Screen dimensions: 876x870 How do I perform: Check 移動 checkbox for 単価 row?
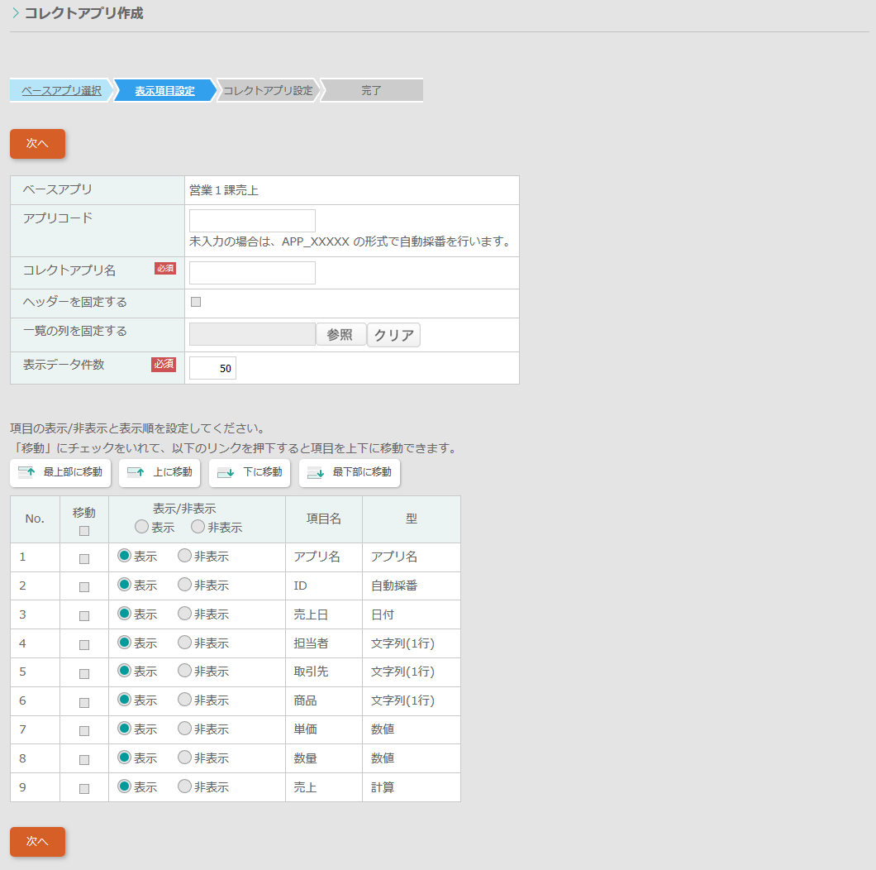click(x=84, y=731)
